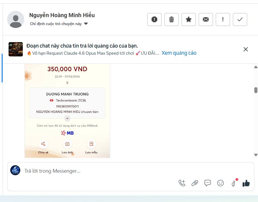Screen dimensions: 258x202
Task: Open the ad via 'Xem quảng cáo' link
Action: pos(179,53)
